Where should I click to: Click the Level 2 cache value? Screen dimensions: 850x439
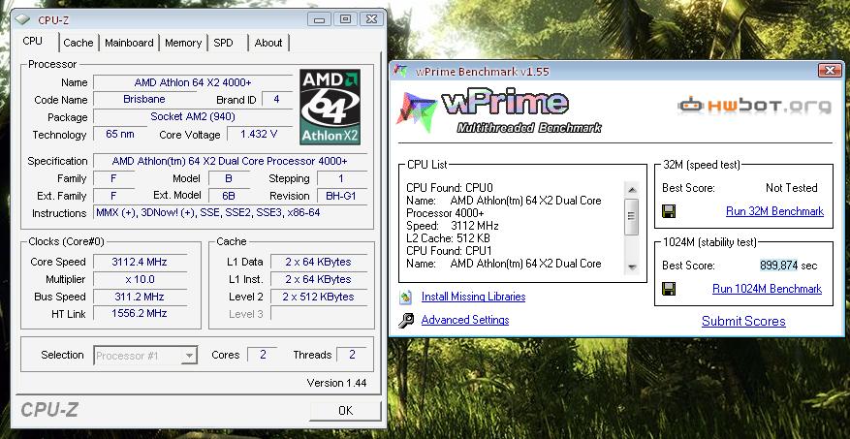tap(318, 297)
